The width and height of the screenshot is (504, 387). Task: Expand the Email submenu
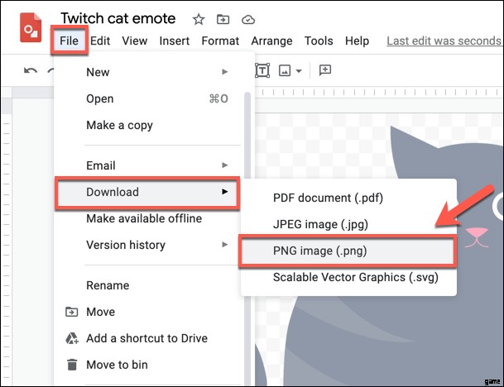click(x=147, y=165)
